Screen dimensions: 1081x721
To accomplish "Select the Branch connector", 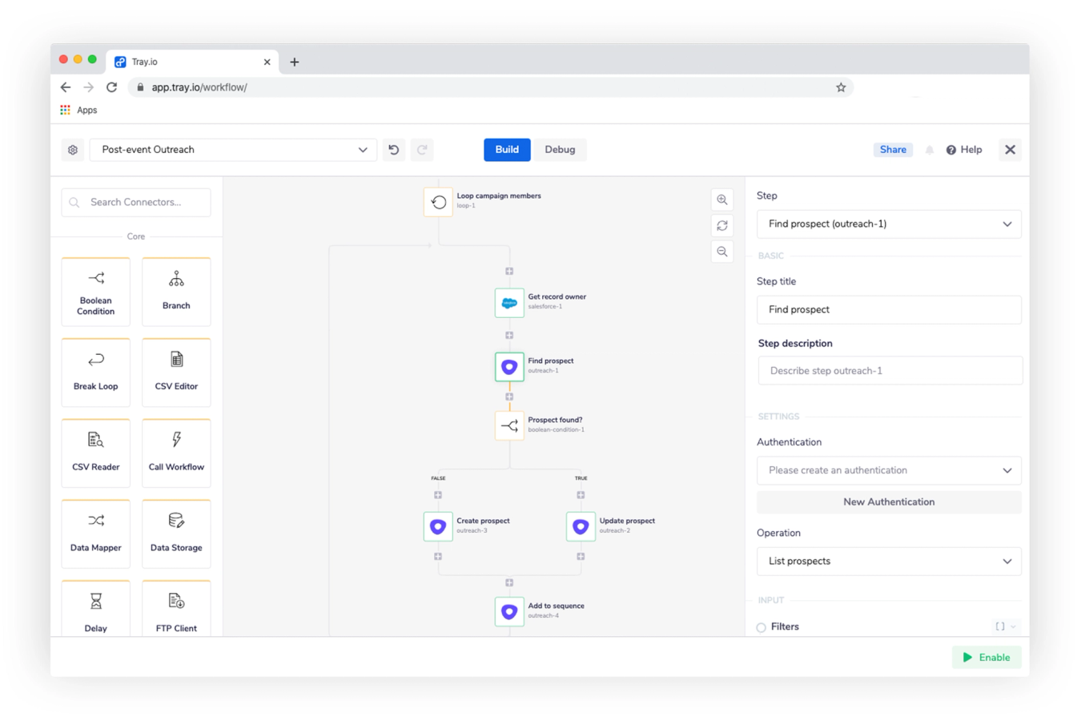I will click(176, 292).
